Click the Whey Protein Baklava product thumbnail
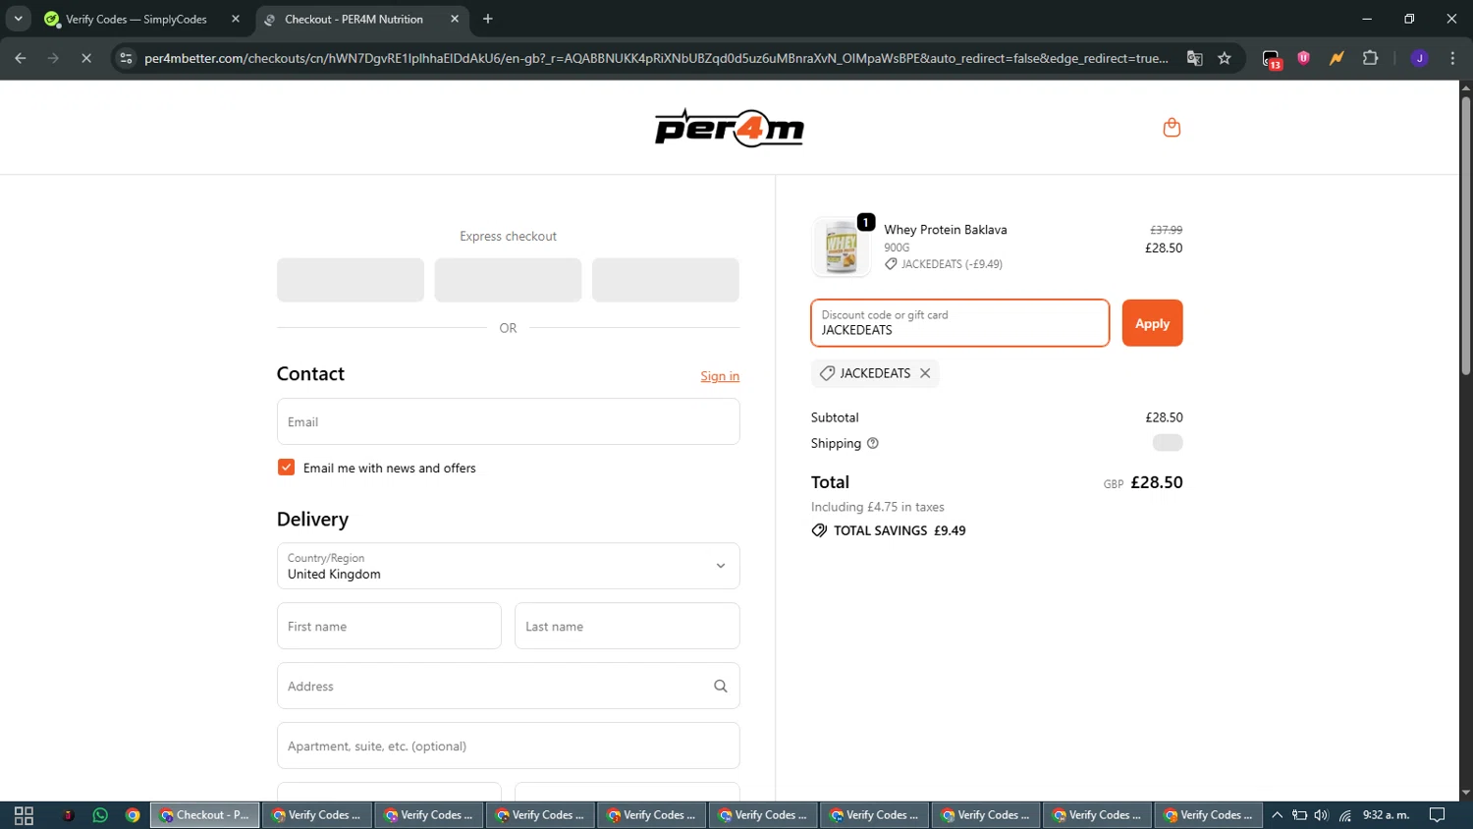This screenshot has width=1473, height=829. (842, 248)
